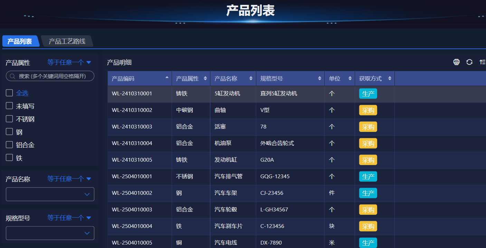Check the 铁 filter checkbox
This screenshot has height=248, width=486.
tap(9, 158)
